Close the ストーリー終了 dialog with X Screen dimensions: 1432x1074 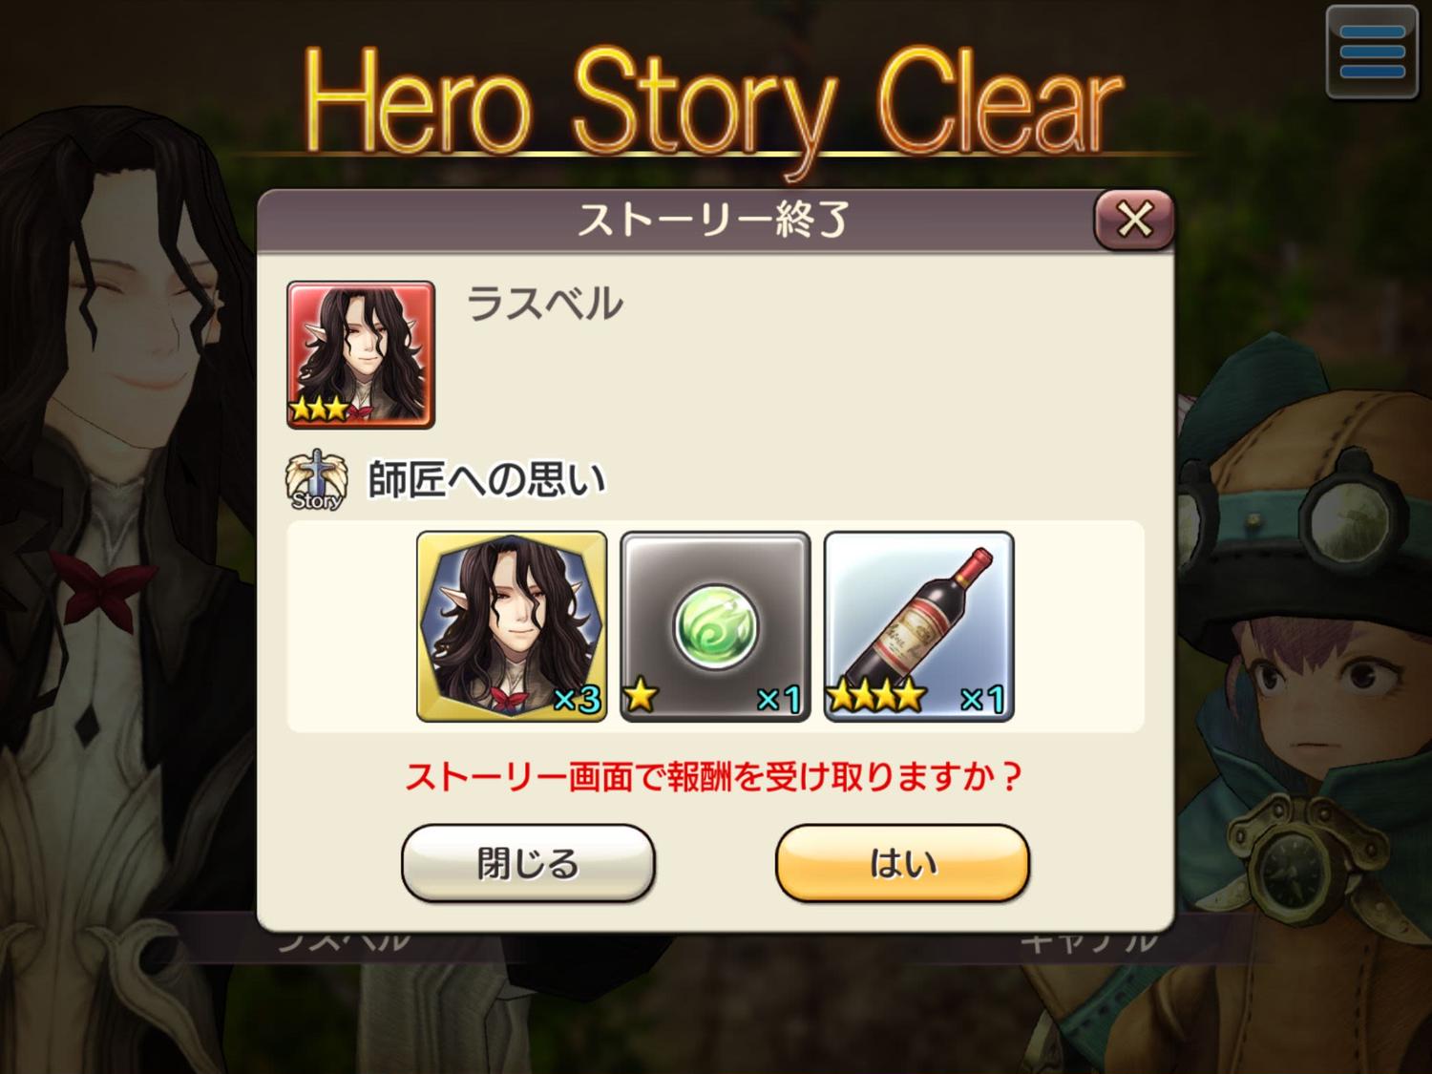[1133, 220]
